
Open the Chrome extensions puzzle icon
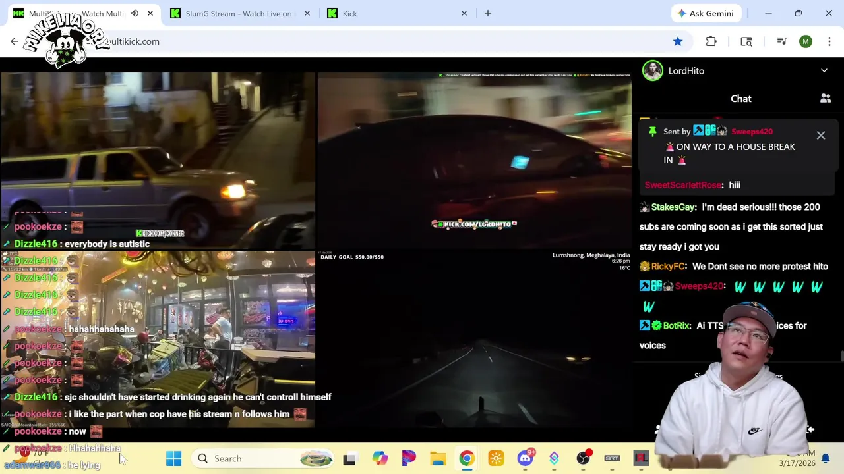tap(711, 41)
